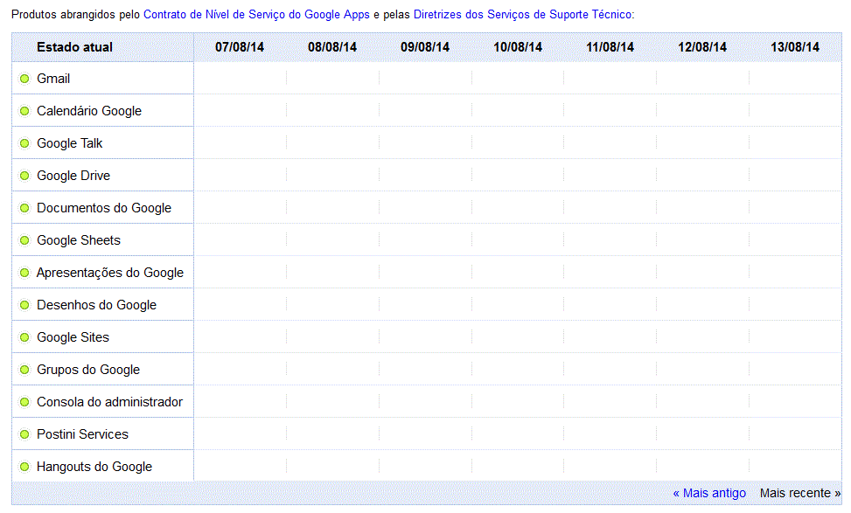Select the Google Sites row label
Image resolution: width=851 pixels, height=513 pixels.
click(x=73, y=337)
